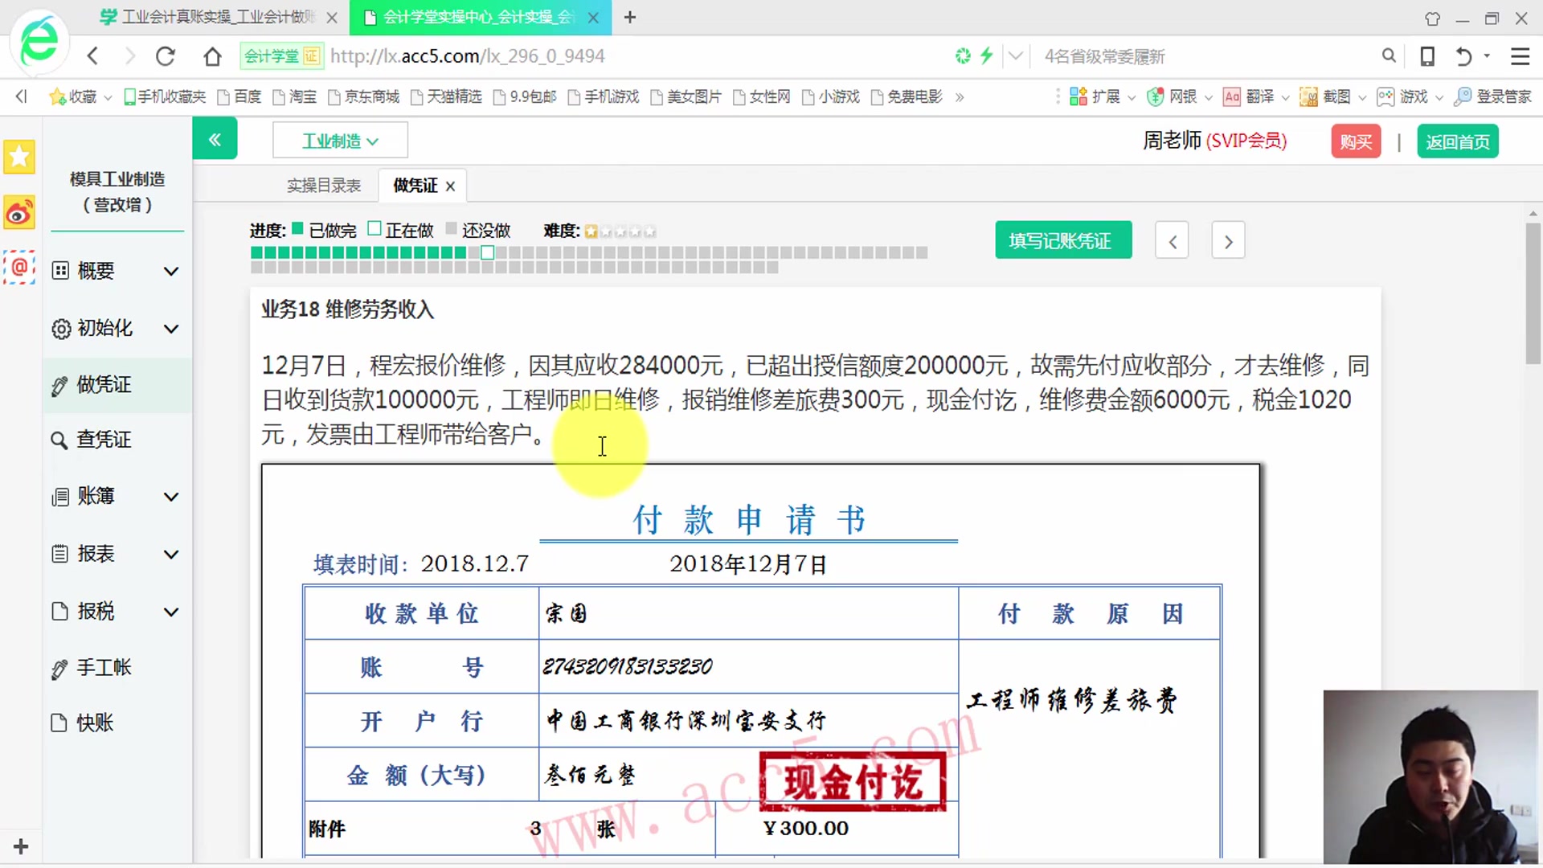Adjust the difficulty star rating
The width and height of the screenshot is (1543, 868).
coord(619,231)
